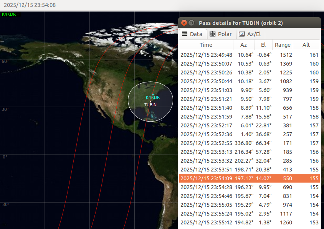324x229 pixels.
Task: Click the azimuth value 216.34°
Action: pos(244,152)
